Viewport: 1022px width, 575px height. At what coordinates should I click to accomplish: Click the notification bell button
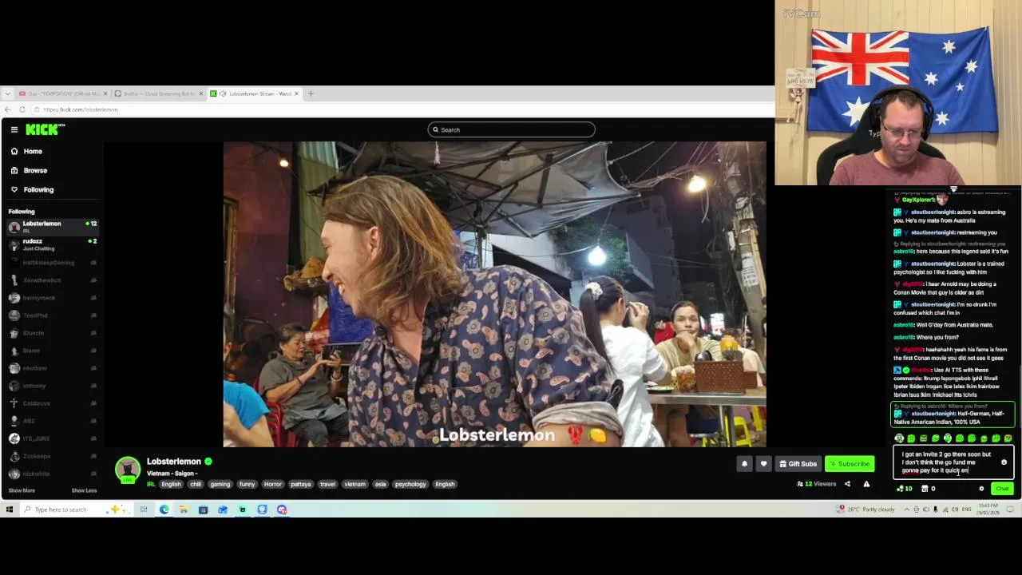click(744, 463)
